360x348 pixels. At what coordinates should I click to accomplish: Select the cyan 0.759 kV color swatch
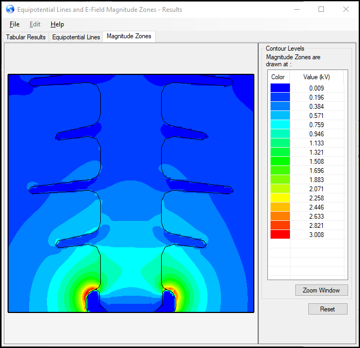tap(280, 124)
